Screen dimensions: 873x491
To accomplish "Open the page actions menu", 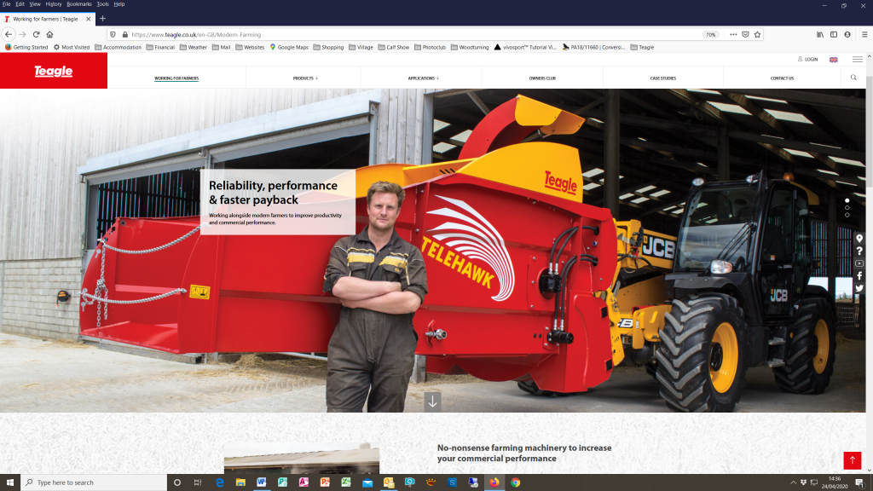I will 733,34.
